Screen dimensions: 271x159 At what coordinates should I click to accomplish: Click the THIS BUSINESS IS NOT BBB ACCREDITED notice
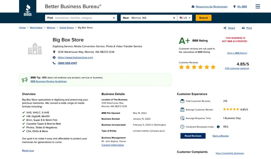pos(235,40)
